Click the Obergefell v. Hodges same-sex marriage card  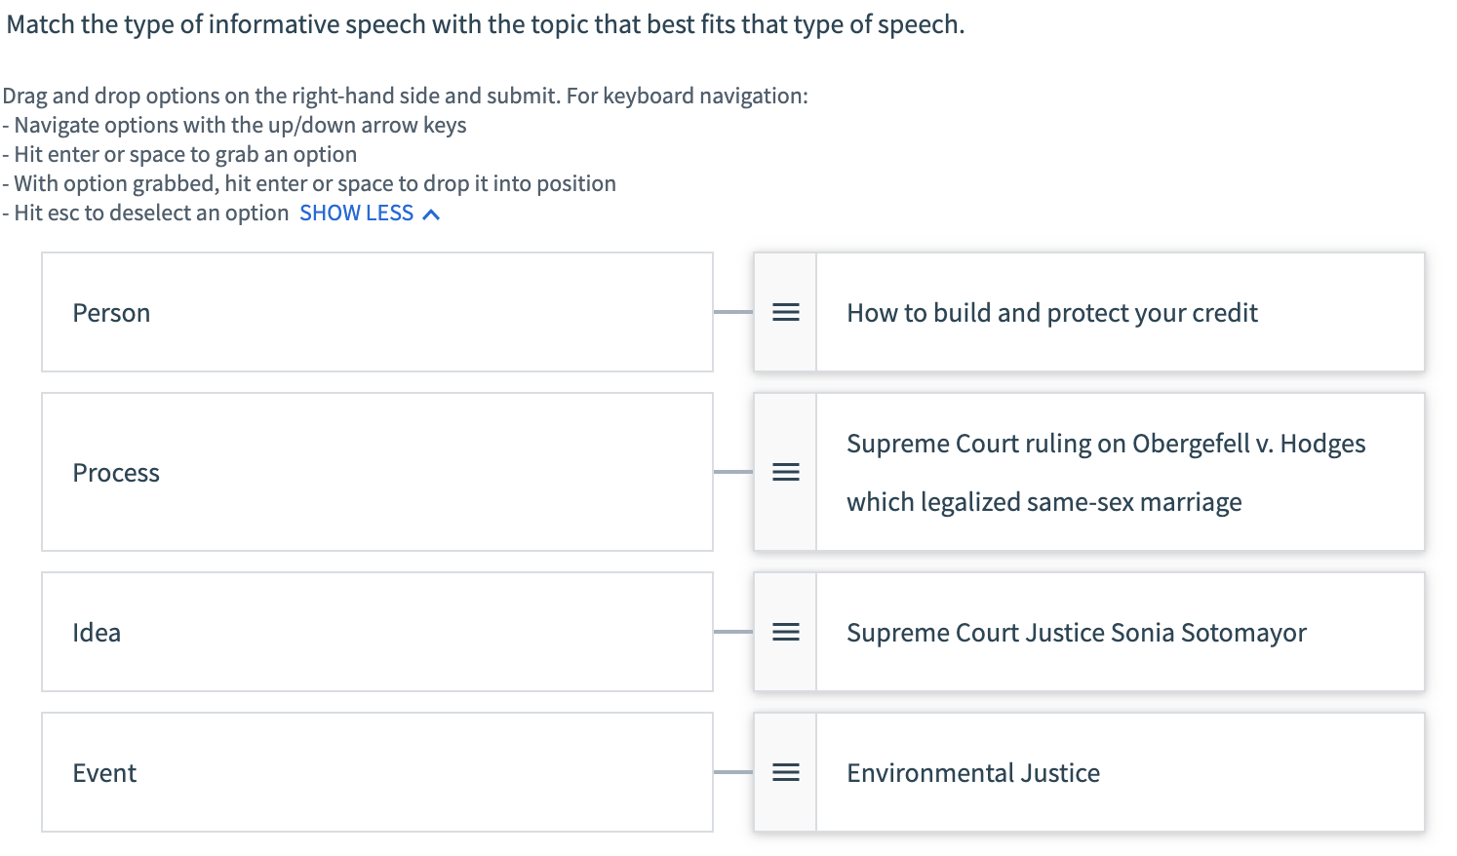coord(1106,472)
